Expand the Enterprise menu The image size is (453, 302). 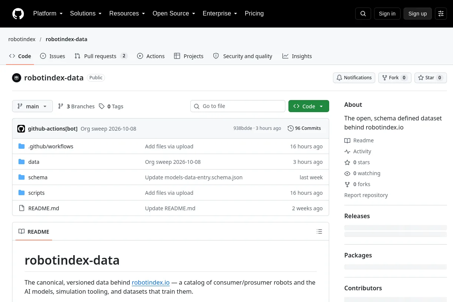pyautogui.click(x=220, y=14)
